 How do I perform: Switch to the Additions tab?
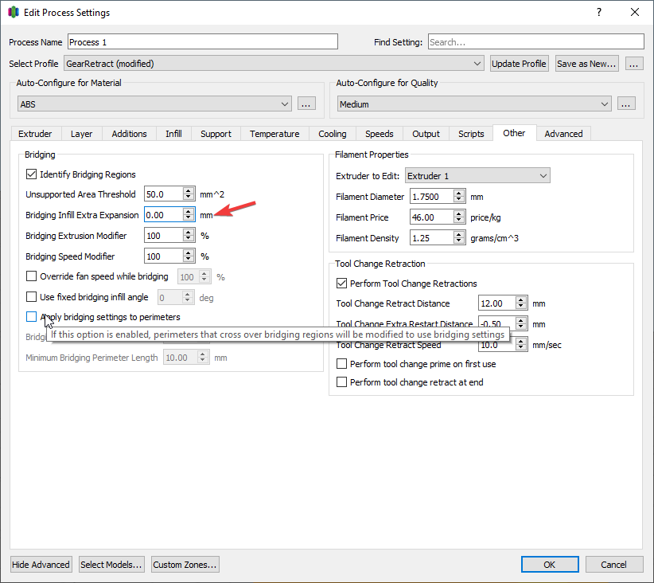click(129, 134)
